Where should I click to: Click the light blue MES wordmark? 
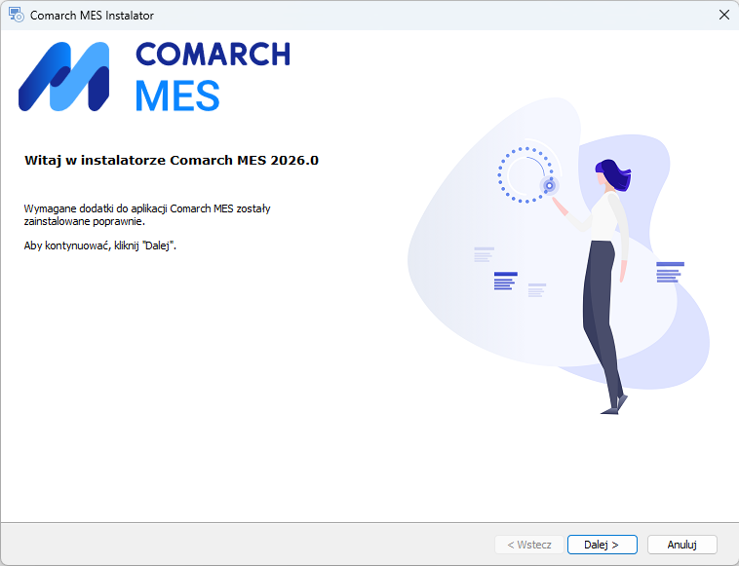click(177, 95)
